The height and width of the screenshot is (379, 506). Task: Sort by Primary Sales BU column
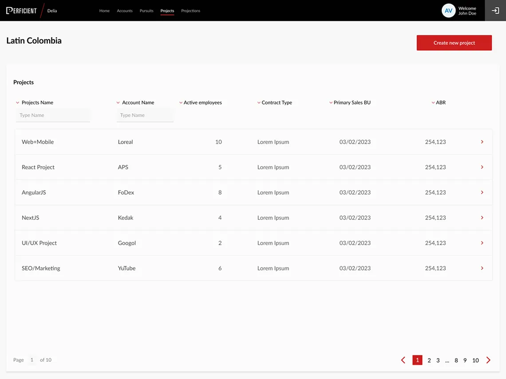point(350,102)
